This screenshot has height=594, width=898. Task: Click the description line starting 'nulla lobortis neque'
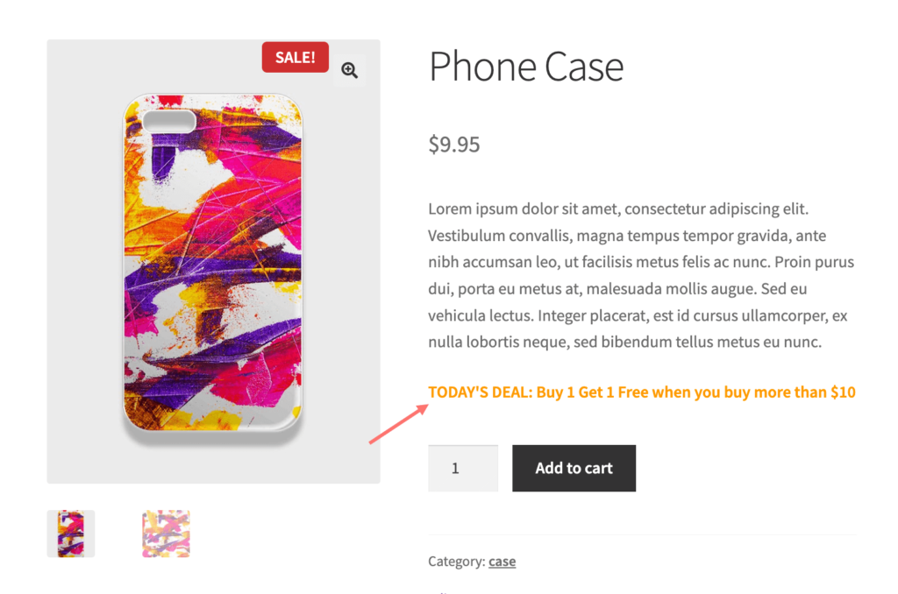[624, 343]
